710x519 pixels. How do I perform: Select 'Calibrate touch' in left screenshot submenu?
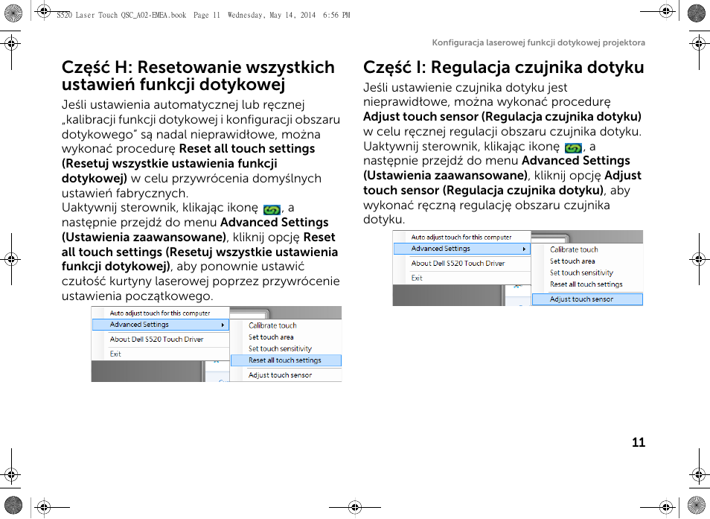[272, 325]
